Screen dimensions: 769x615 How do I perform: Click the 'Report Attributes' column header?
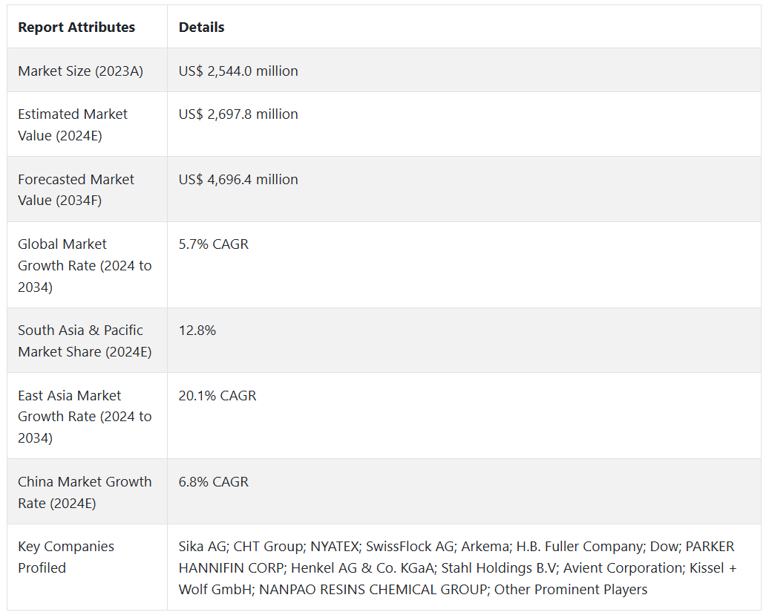click(x=76, y=27)
